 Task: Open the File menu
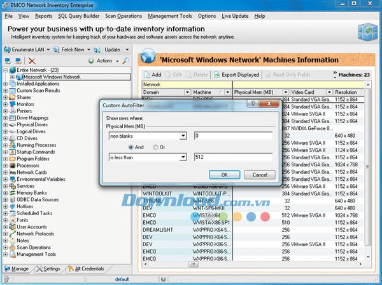pyautogui.click(x=8, y=17)
